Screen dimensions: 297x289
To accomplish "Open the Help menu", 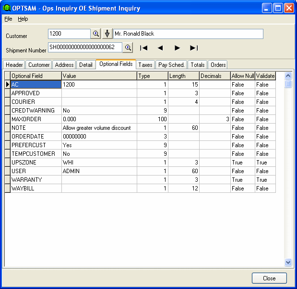I will [x=23, y=19].
